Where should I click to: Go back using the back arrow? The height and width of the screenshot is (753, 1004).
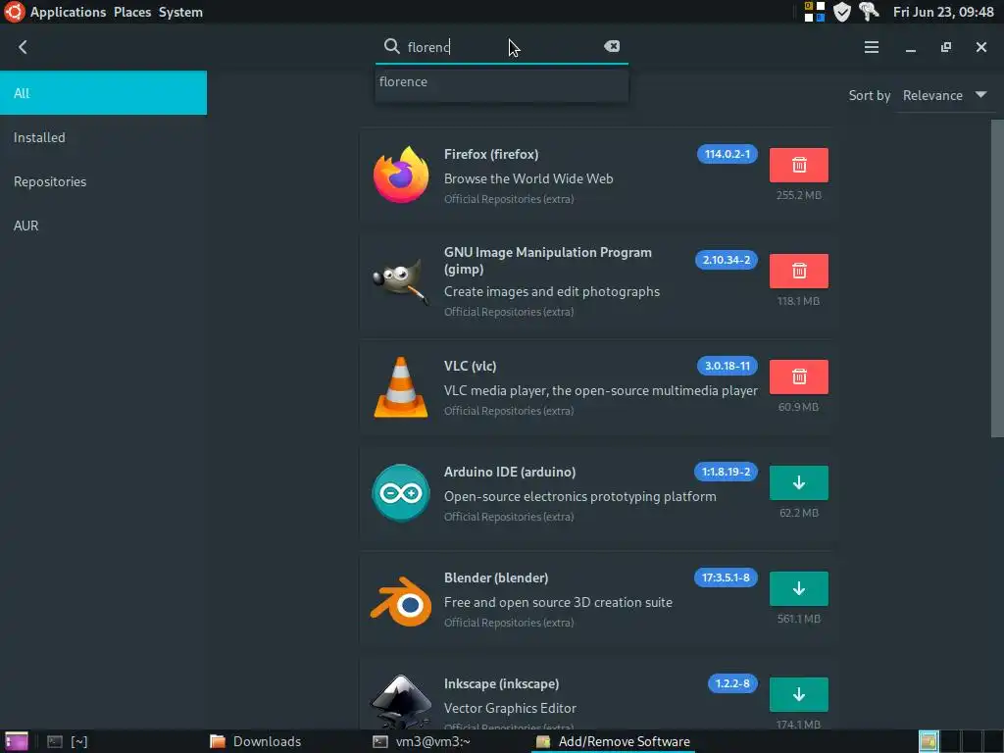(x=24, y=47)
